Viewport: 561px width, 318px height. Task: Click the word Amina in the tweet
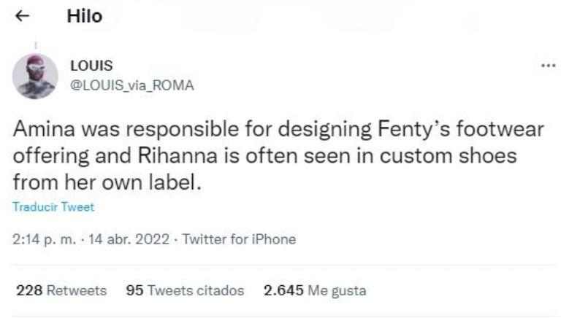coord(42,131)
